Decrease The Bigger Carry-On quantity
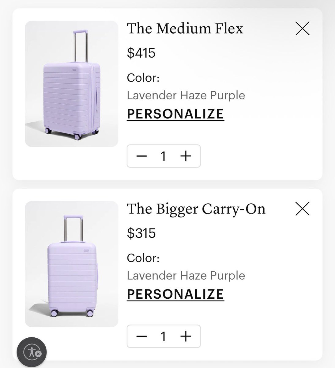Image resolution: width=335 pixels, height=368 pixels. point(142,336)
